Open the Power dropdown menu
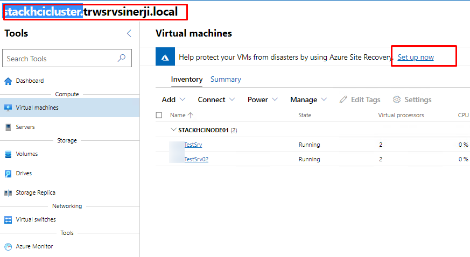470x257 pixels. [263, 99]
